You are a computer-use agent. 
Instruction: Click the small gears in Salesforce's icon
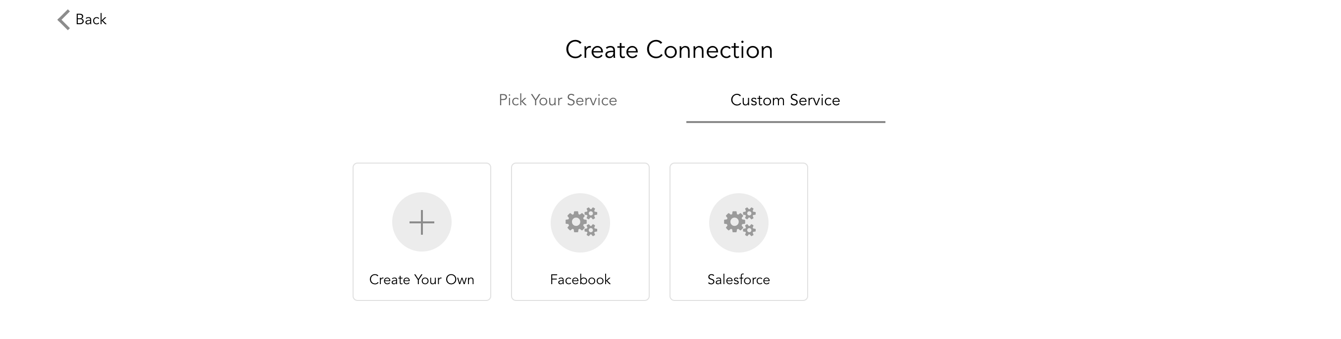pyautogui.click(x=749, y=214)
